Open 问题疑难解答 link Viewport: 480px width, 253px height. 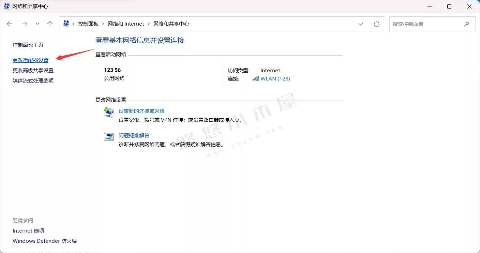134,135
